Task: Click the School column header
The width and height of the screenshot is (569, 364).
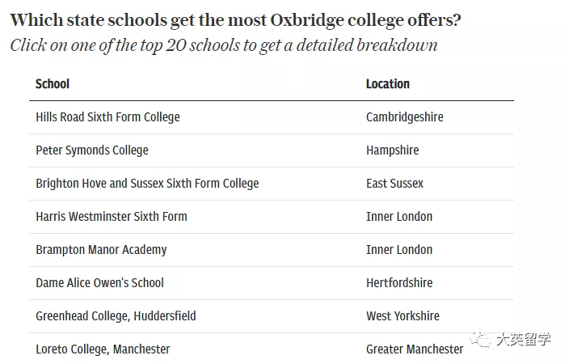Action: [x=53, y=84]
